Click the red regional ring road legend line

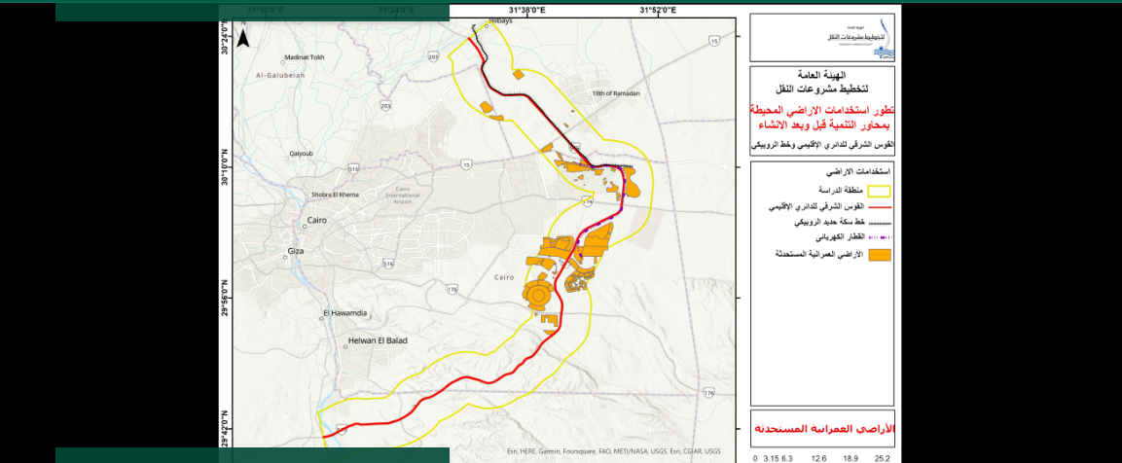[880, 208]
